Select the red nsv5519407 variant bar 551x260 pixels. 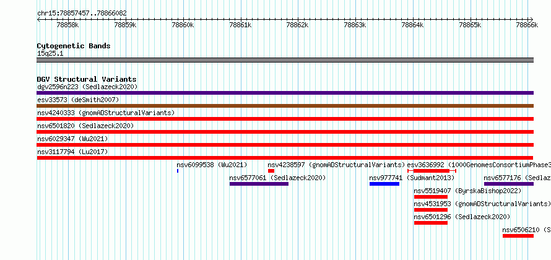pos(431,197)
